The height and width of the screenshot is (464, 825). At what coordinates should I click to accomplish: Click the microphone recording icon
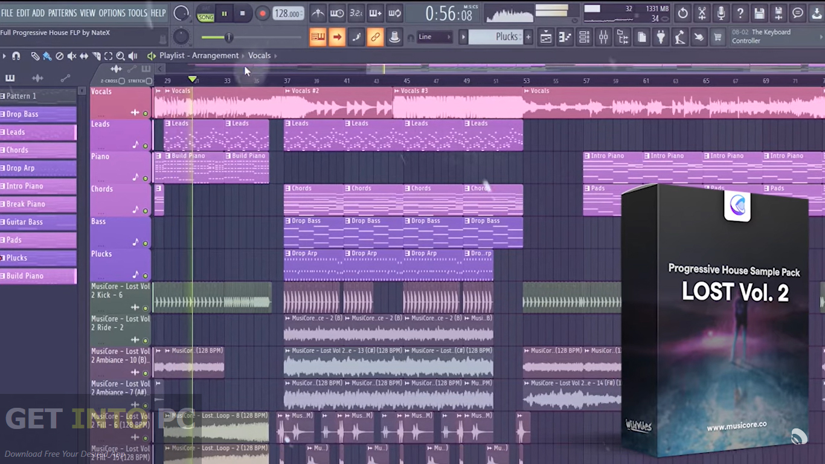[721, 13]
